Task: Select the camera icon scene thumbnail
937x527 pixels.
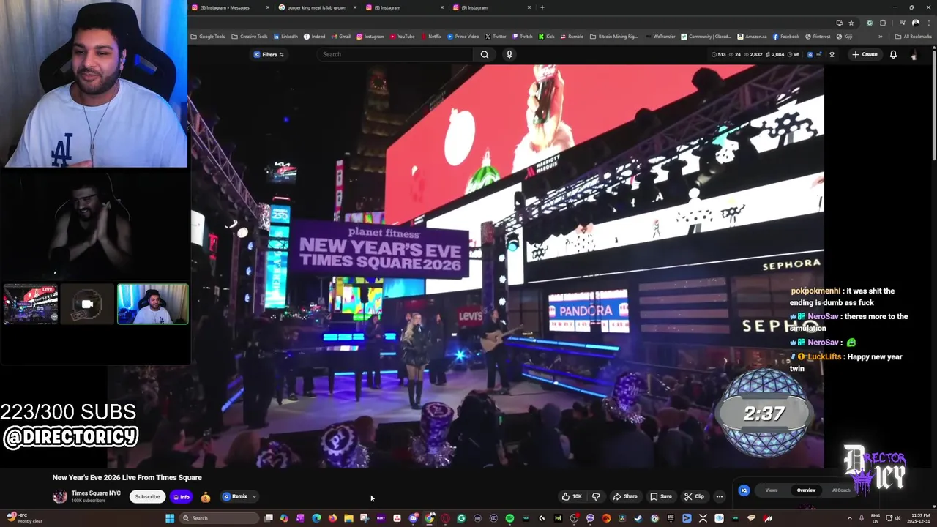Action: [x=87, y=304]
